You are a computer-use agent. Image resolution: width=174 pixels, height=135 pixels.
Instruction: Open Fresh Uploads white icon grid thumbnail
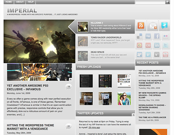(x=124, y=81)
